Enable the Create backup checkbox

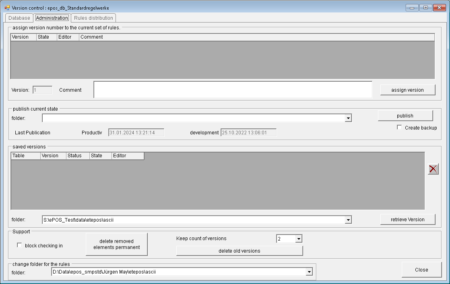pos(399,127)
